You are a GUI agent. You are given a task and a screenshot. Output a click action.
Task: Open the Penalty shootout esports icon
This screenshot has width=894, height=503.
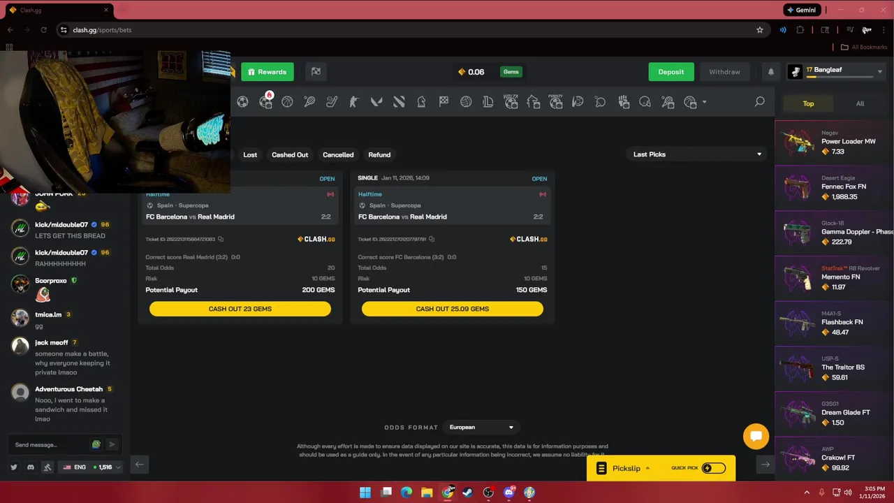click(x=555, y=102)
